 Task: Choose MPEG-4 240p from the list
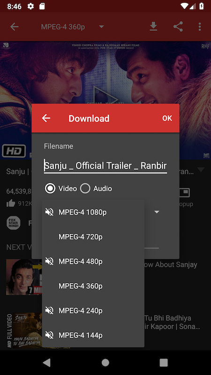point(93,311)
